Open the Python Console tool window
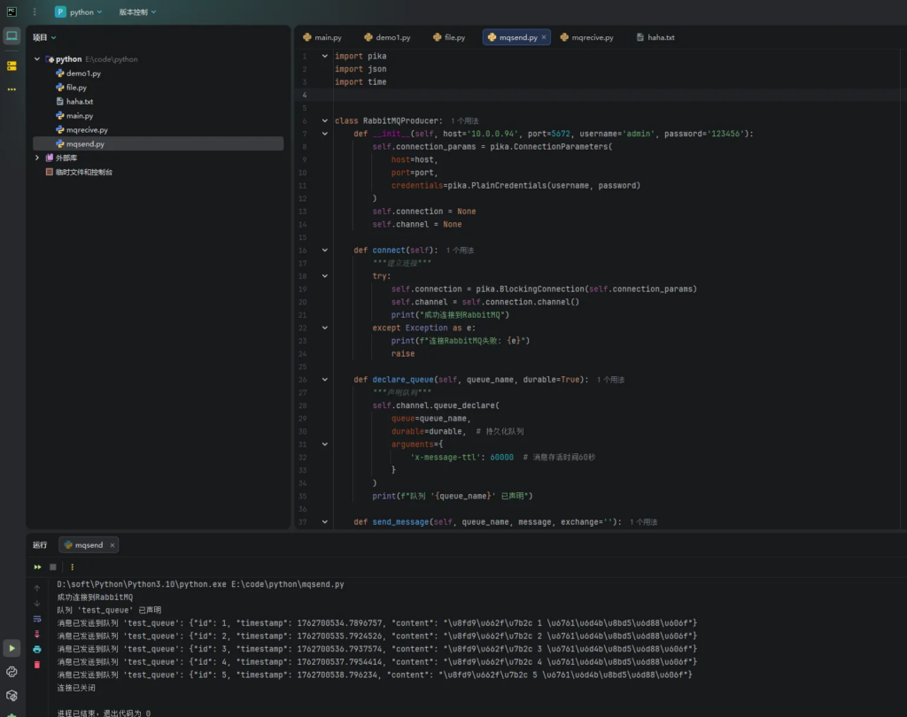Image resolution: width=907 pixels, height=717 pixels. tap(12, 672)
